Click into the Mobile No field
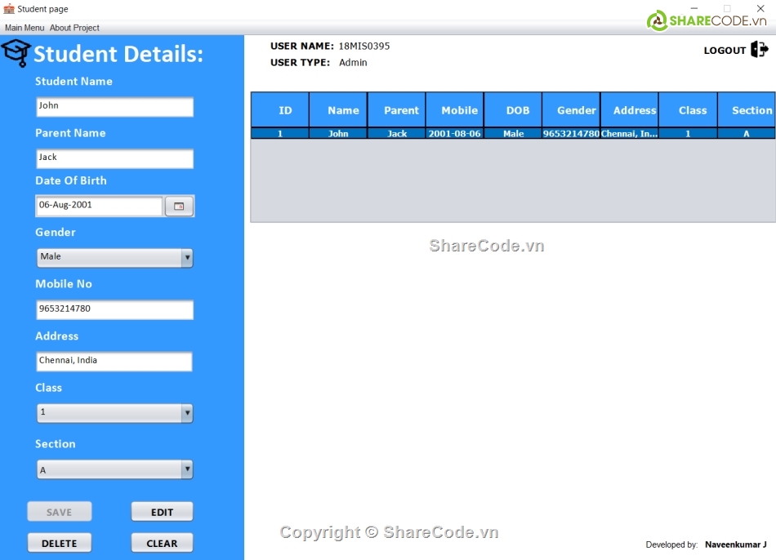776x560 pixels. pyautogui.click(x=114, y=310)
